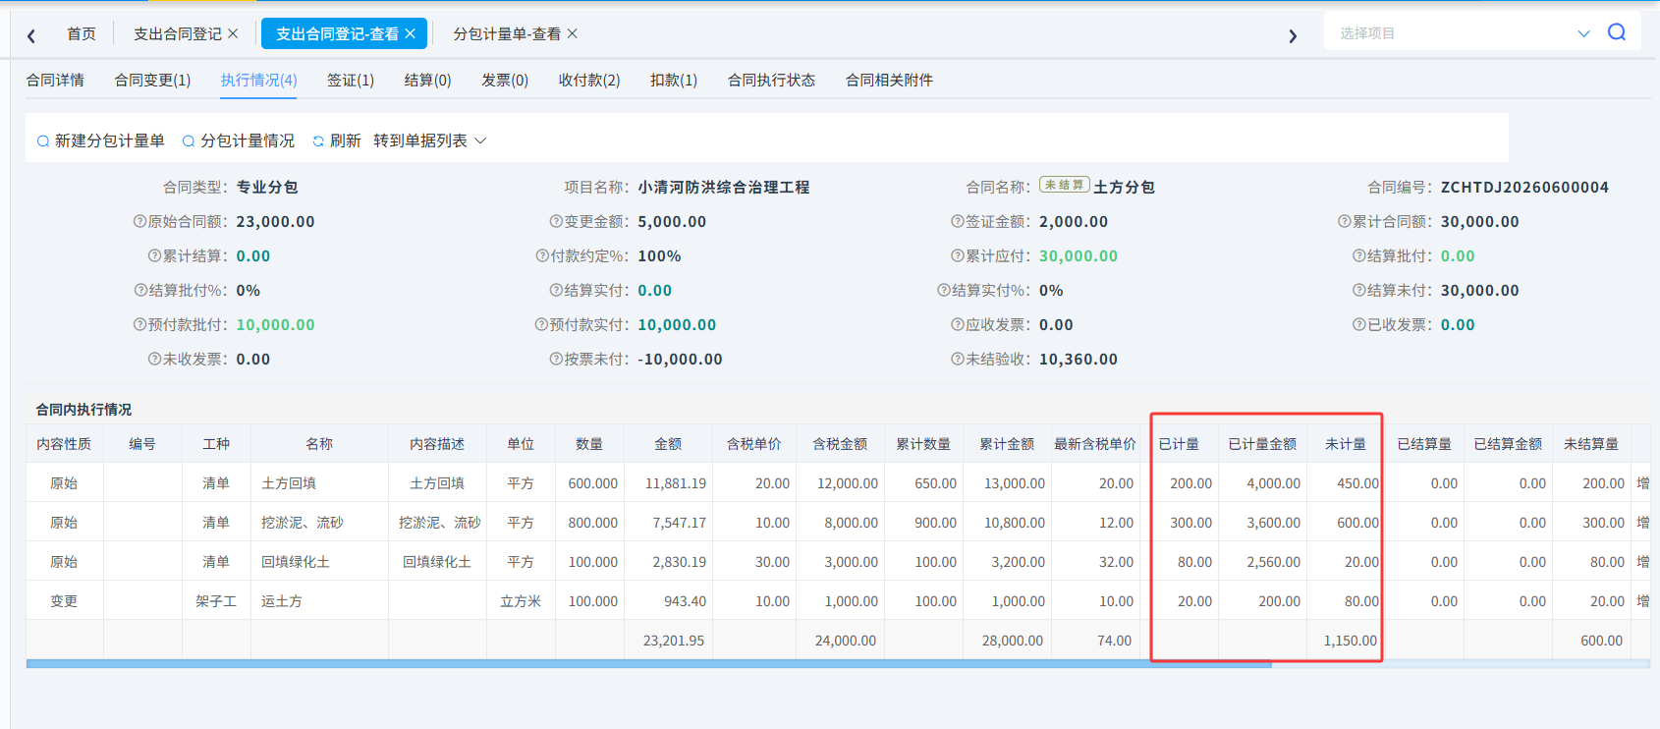Click the help icon beside 预付款批付
Viewport: 1660px width, 729px height.
pyautogui.click(x=140, y=325)
